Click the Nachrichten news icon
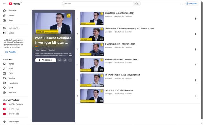The height and width of the screenshot is (125, 203). tap(4, 83)
